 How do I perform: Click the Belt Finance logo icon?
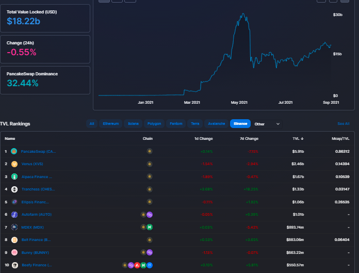14,240
